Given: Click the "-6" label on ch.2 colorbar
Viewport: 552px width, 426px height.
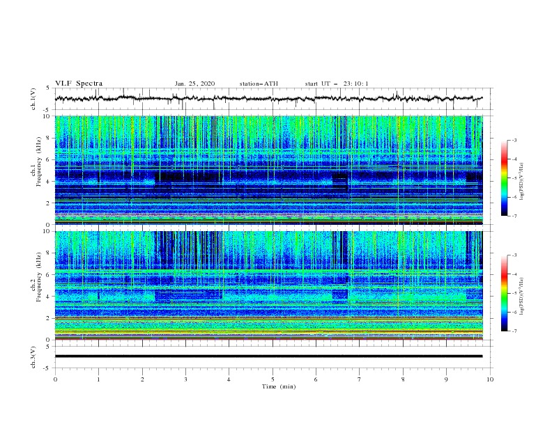Looking at the screenshot, I should point(514,312).
